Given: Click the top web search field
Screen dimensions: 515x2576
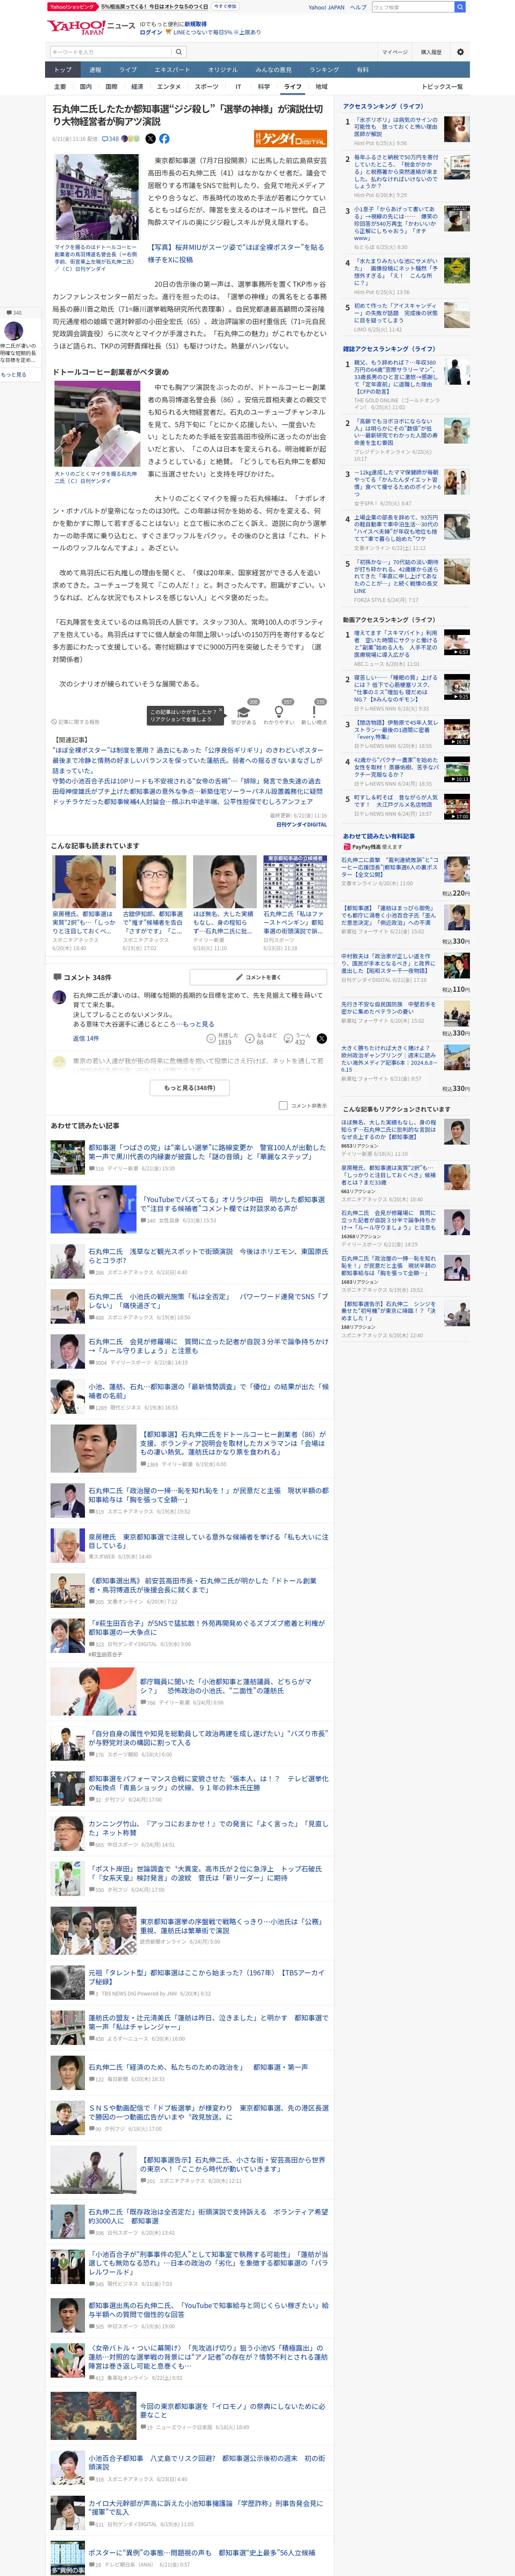Looking at the screenshot, I should coord(412,7).
